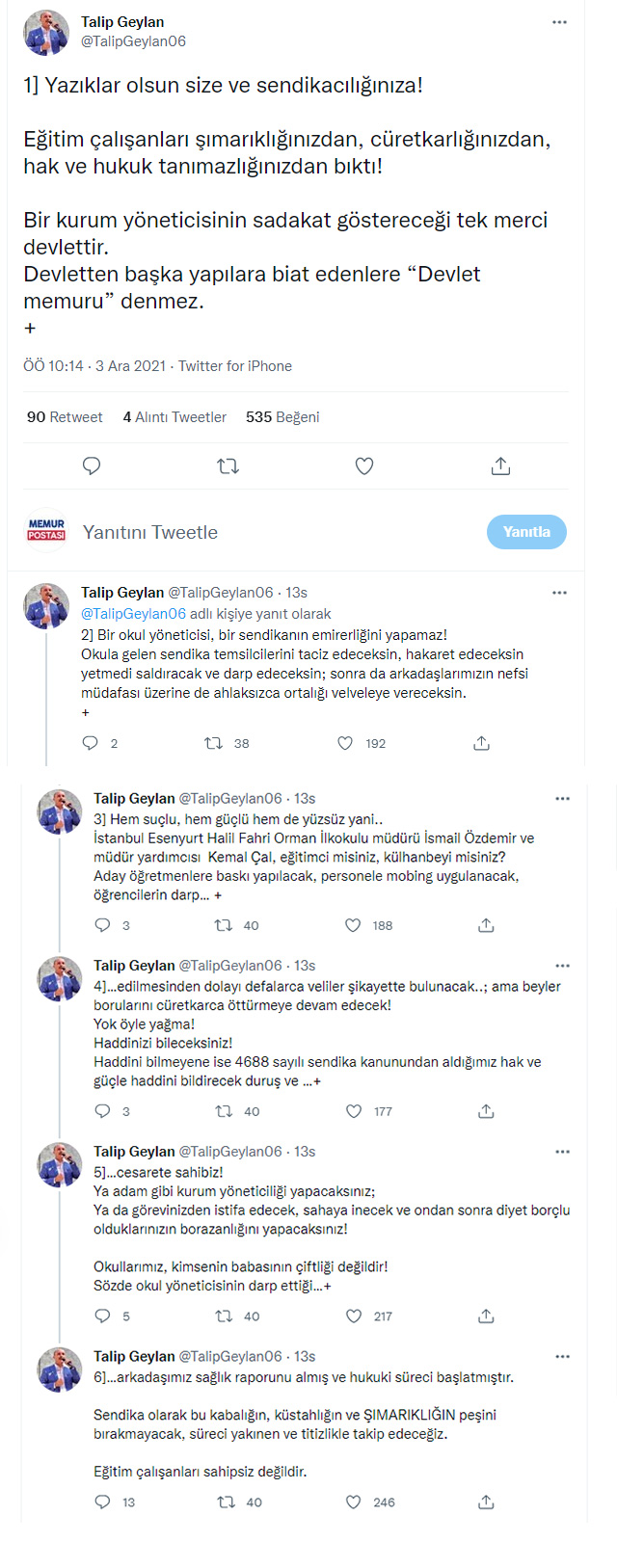This screenshot has height=1542, width=617.
Task: Type in the Yanıtını Tweetle field
Action: coord(270,532)
